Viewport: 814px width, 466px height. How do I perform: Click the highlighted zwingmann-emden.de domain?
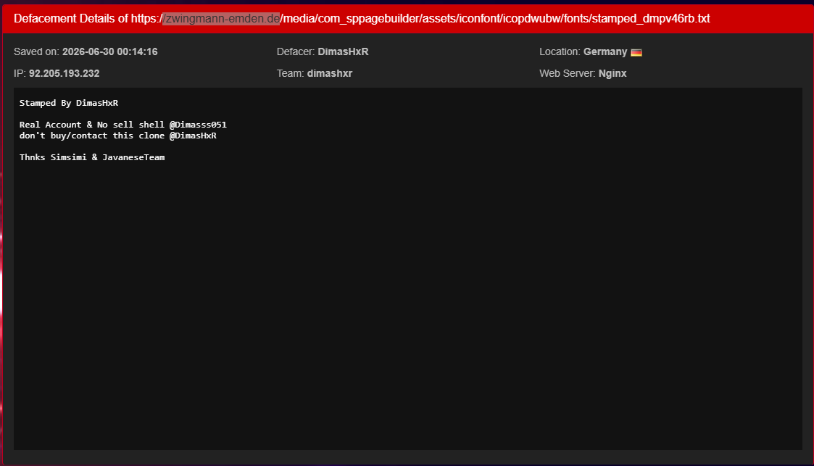(x=222, y=19)
